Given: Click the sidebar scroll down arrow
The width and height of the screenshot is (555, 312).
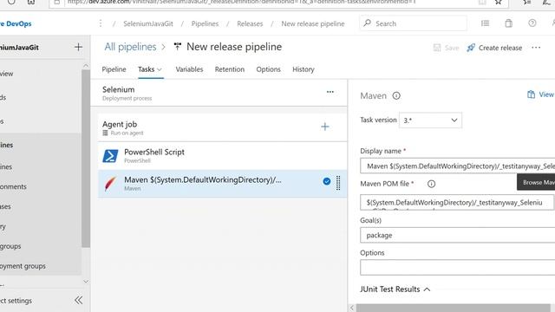Looking at the screenshot, I should pyautogui.click(x=86, y=282).
